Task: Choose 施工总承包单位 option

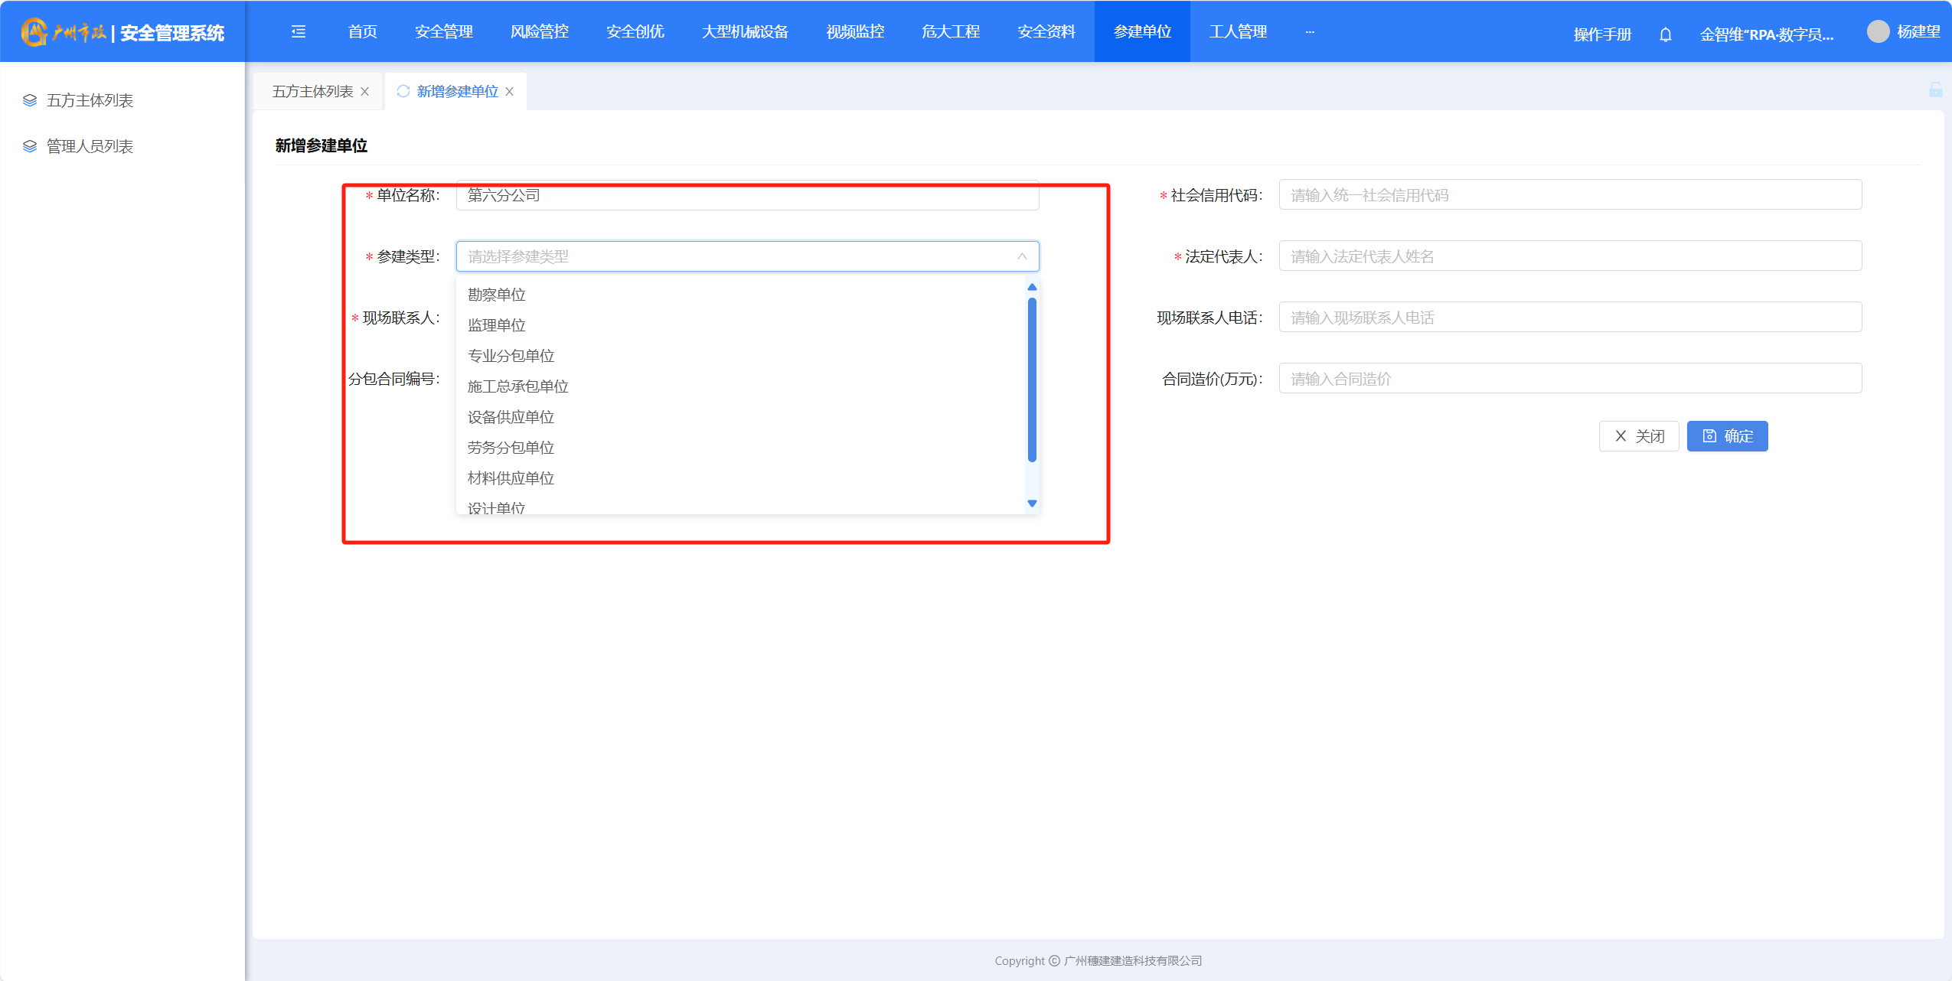Action: click(x=518, y=386)
